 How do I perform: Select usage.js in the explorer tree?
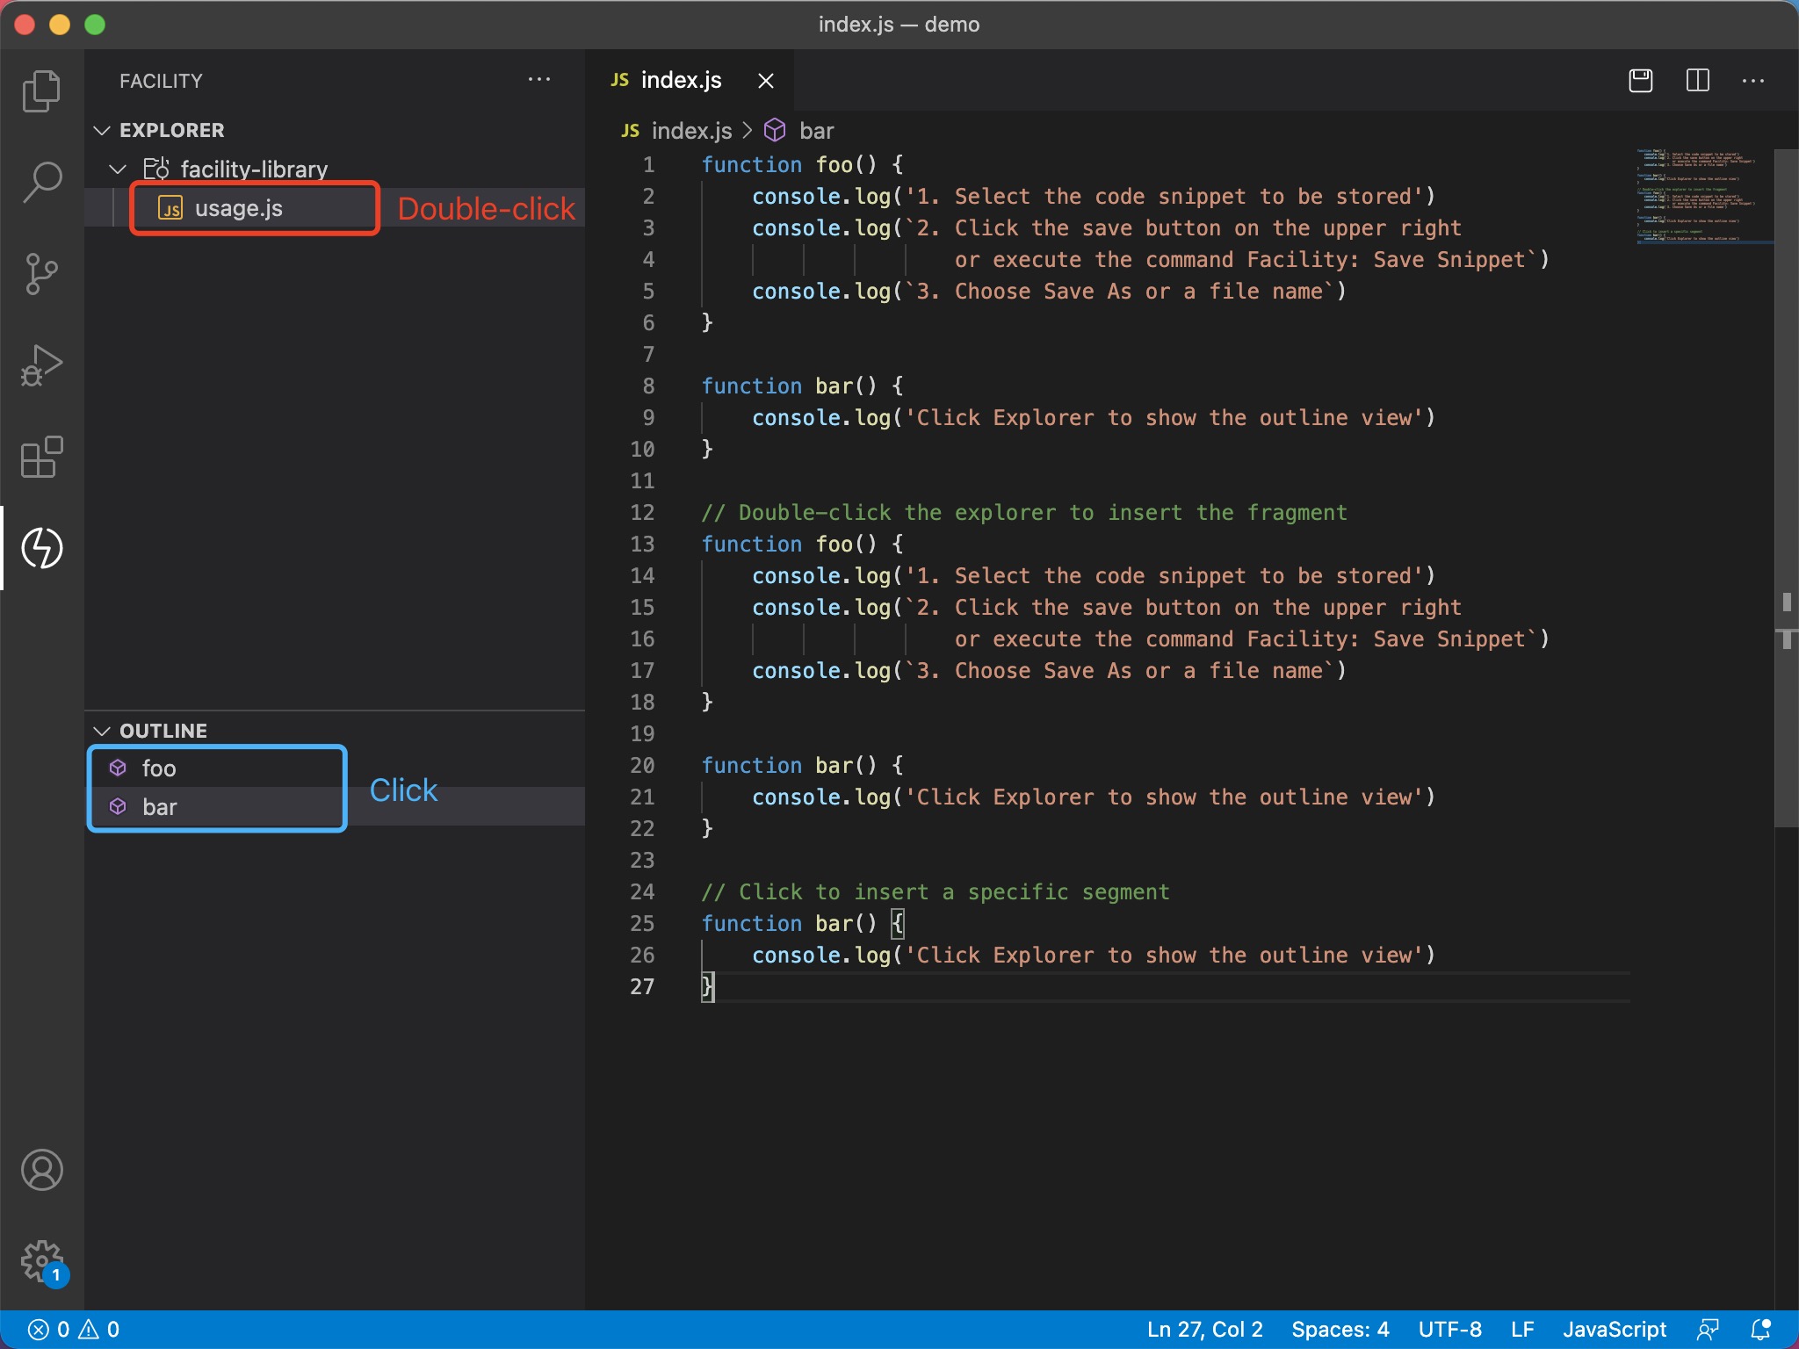tap(238, 208)
